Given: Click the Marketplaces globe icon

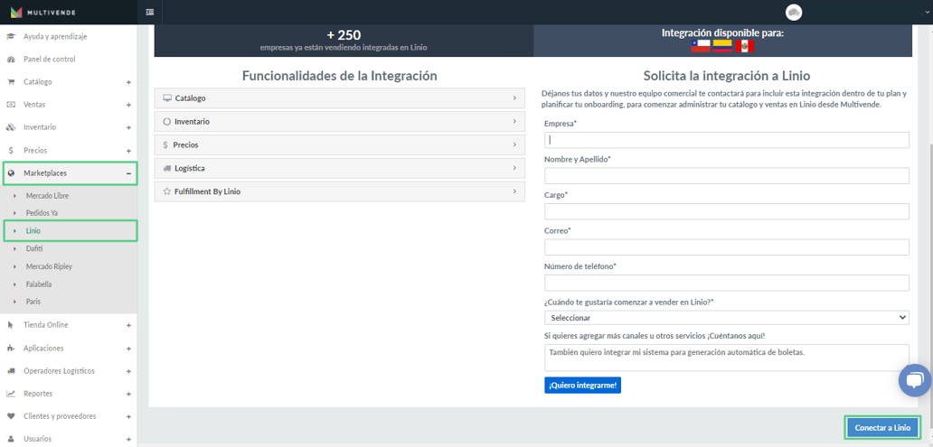Looking at the screenshot, I should [10, 173].
